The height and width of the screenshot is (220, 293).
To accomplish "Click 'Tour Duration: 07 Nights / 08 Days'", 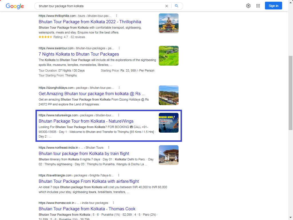I will tap(62, 70).
